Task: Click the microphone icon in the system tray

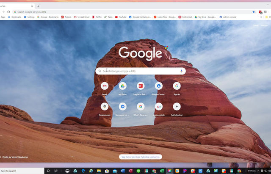Action: pos(262,171)
